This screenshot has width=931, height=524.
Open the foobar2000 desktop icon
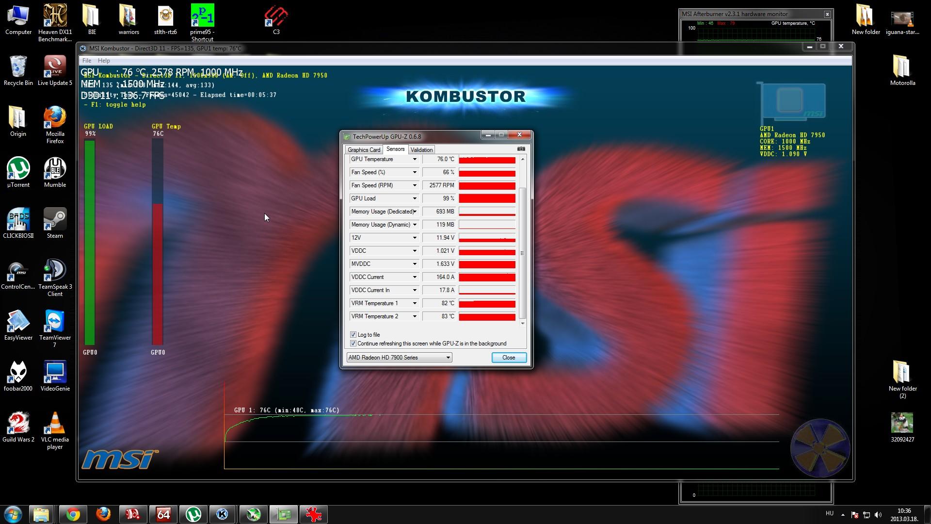[x=18, y=376]
